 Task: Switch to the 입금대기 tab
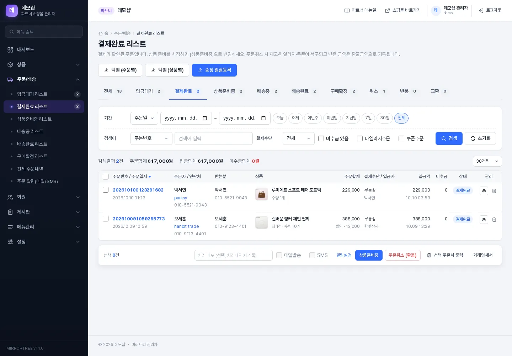click(x=148, y=91)
